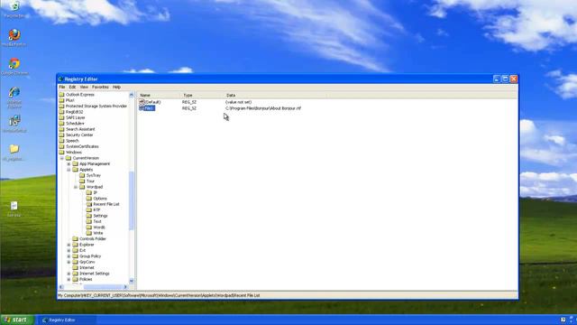Select the Plus! key
Screen dimensions: 577x325
coord(70,100)
